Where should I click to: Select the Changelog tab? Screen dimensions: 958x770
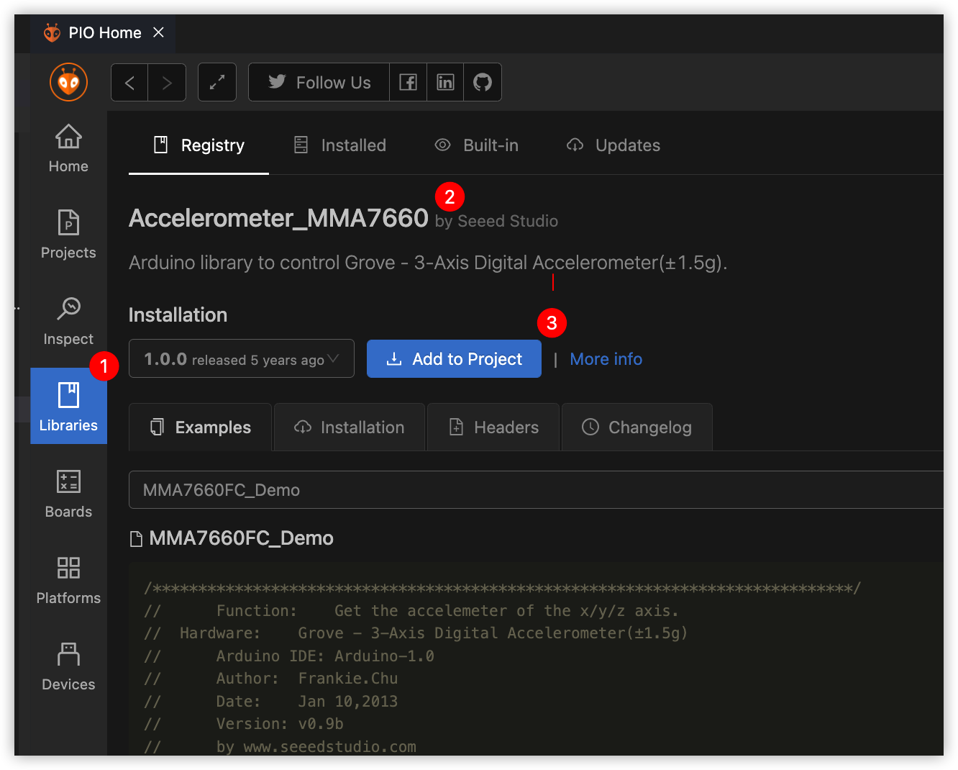637,427
